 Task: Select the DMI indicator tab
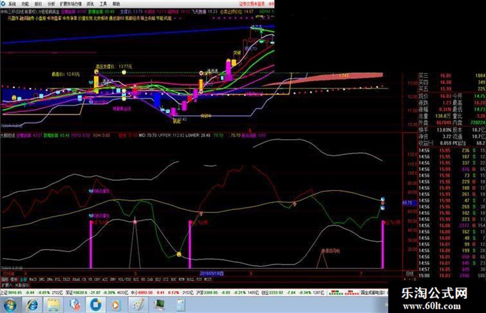click(x=42, y=279)
